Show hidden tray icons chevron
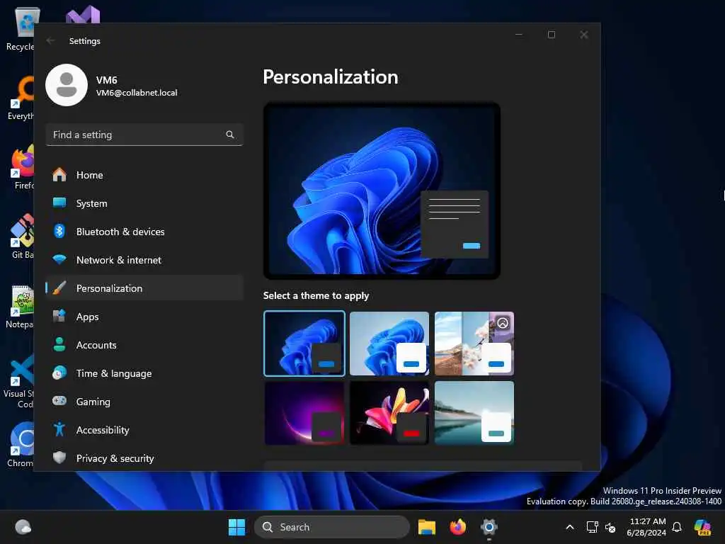 570,527
